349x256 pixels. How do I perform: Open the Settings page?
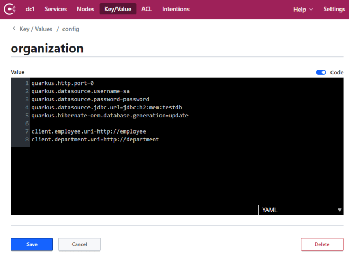point(334,10)
